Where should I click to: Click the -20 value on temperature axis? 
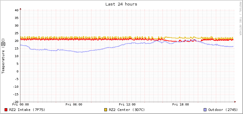coord(16,102)
